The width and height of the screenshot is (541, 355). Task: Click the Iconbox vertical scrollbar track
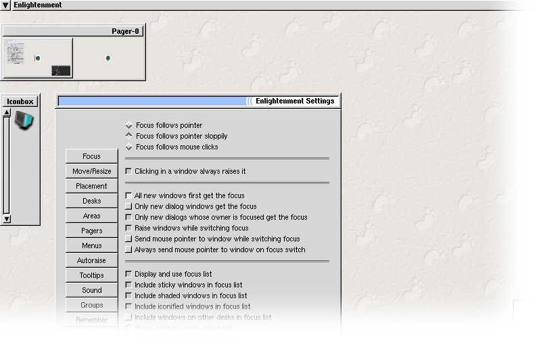[7, 166]
